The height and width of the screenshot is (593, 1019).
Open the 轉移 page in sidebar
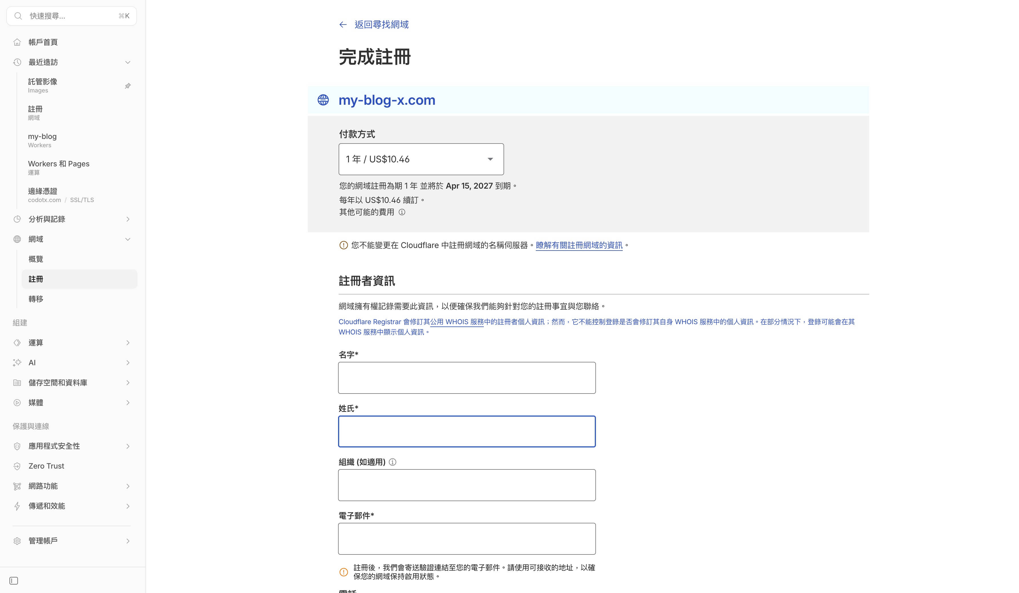tap(36, 298)
